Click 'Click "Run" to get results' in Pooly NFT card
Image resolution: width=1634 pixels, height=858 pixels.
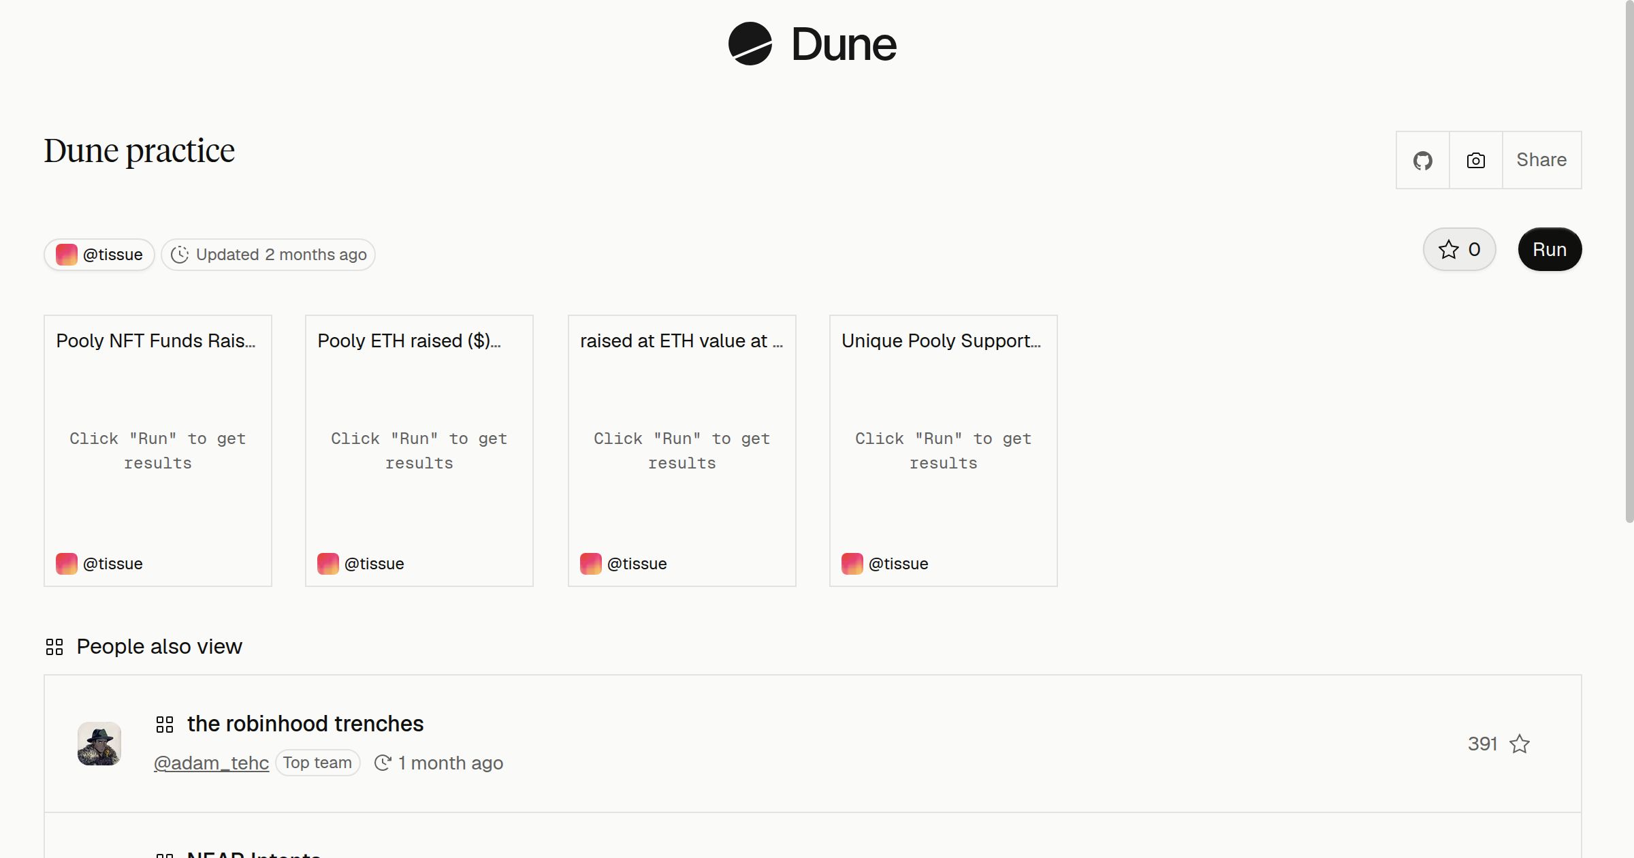click(x=158, y=451)
